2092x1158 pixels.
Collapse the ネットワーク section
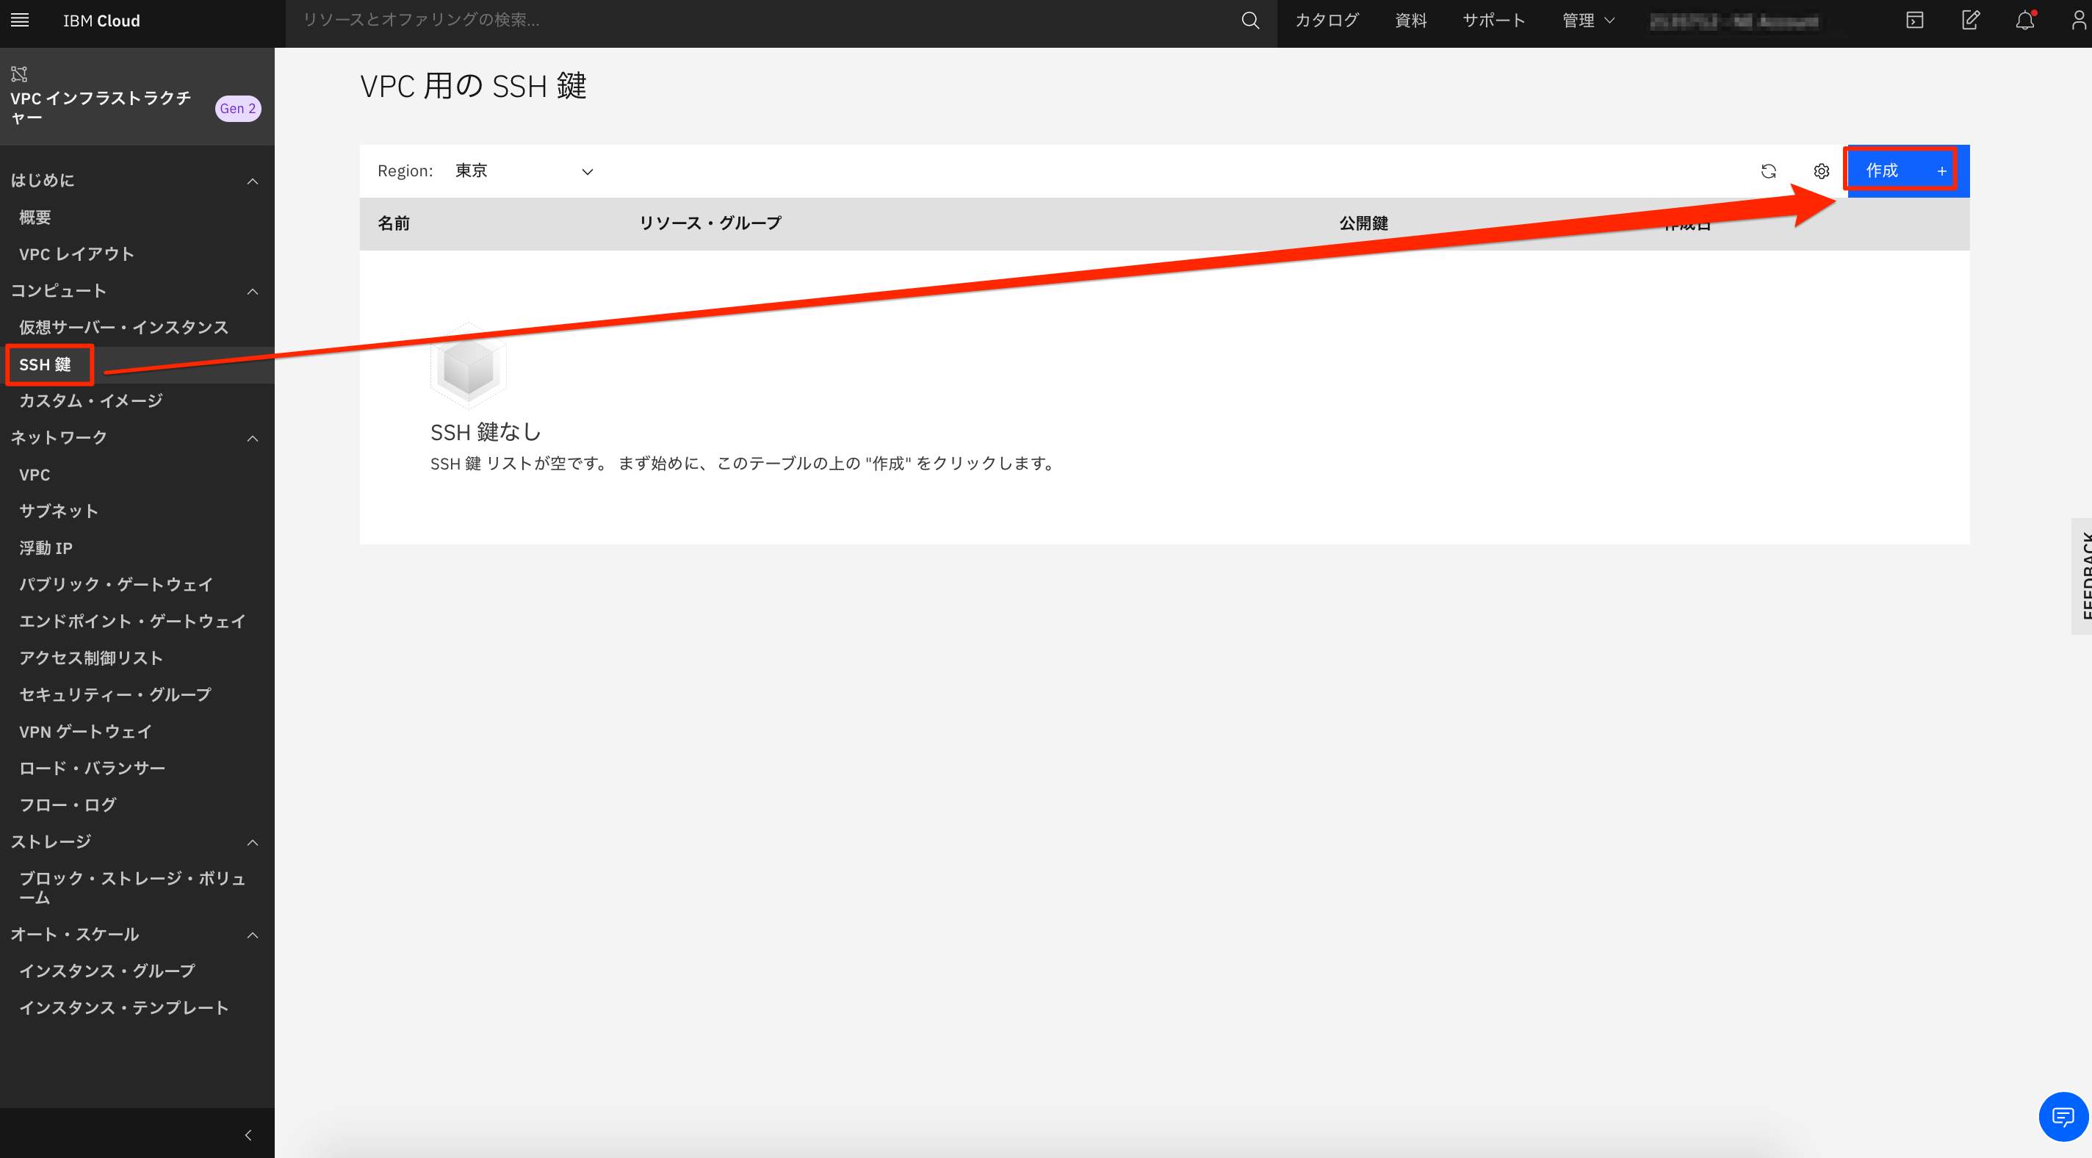click(252, 437)
